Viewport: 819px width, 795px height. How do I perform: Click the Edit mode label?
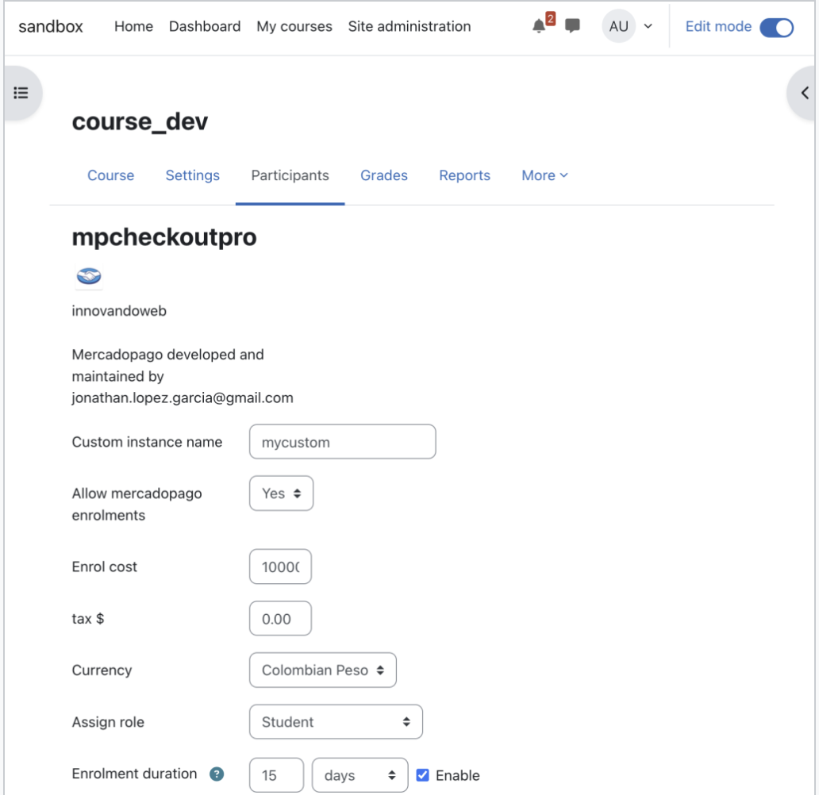click(718, 27)
